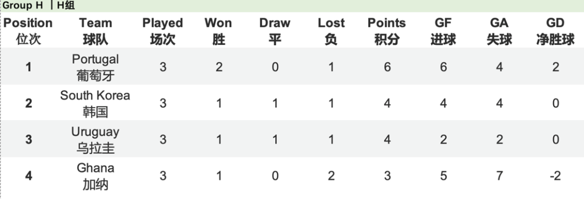Click the Played column header
This screenshot has height=199, width=584.
pos(163,31)
